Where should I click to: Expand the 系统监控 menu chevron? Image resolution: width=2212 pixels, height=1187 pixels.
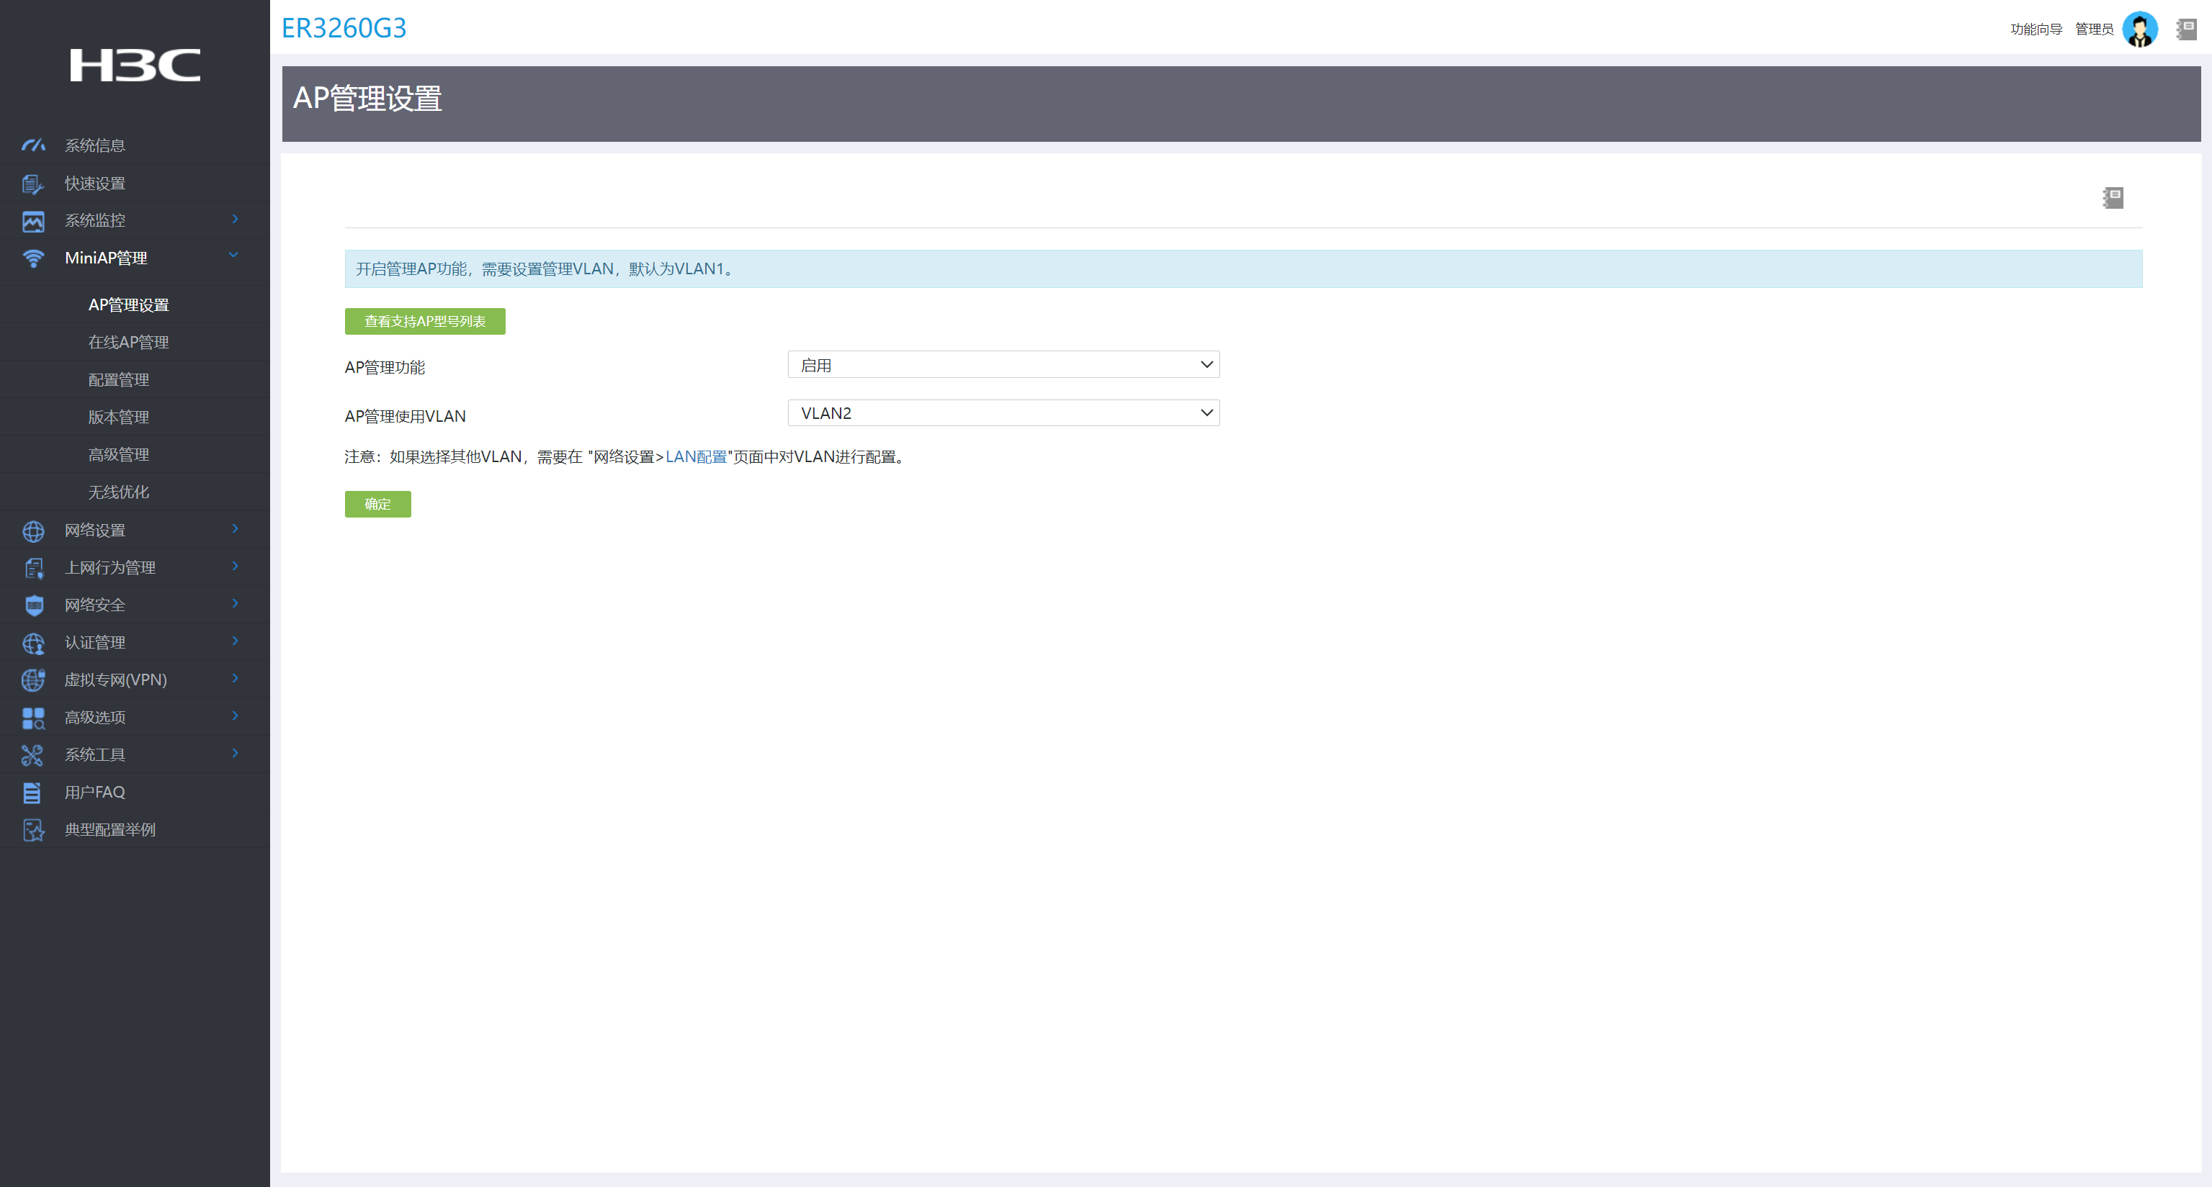point(234,220)
